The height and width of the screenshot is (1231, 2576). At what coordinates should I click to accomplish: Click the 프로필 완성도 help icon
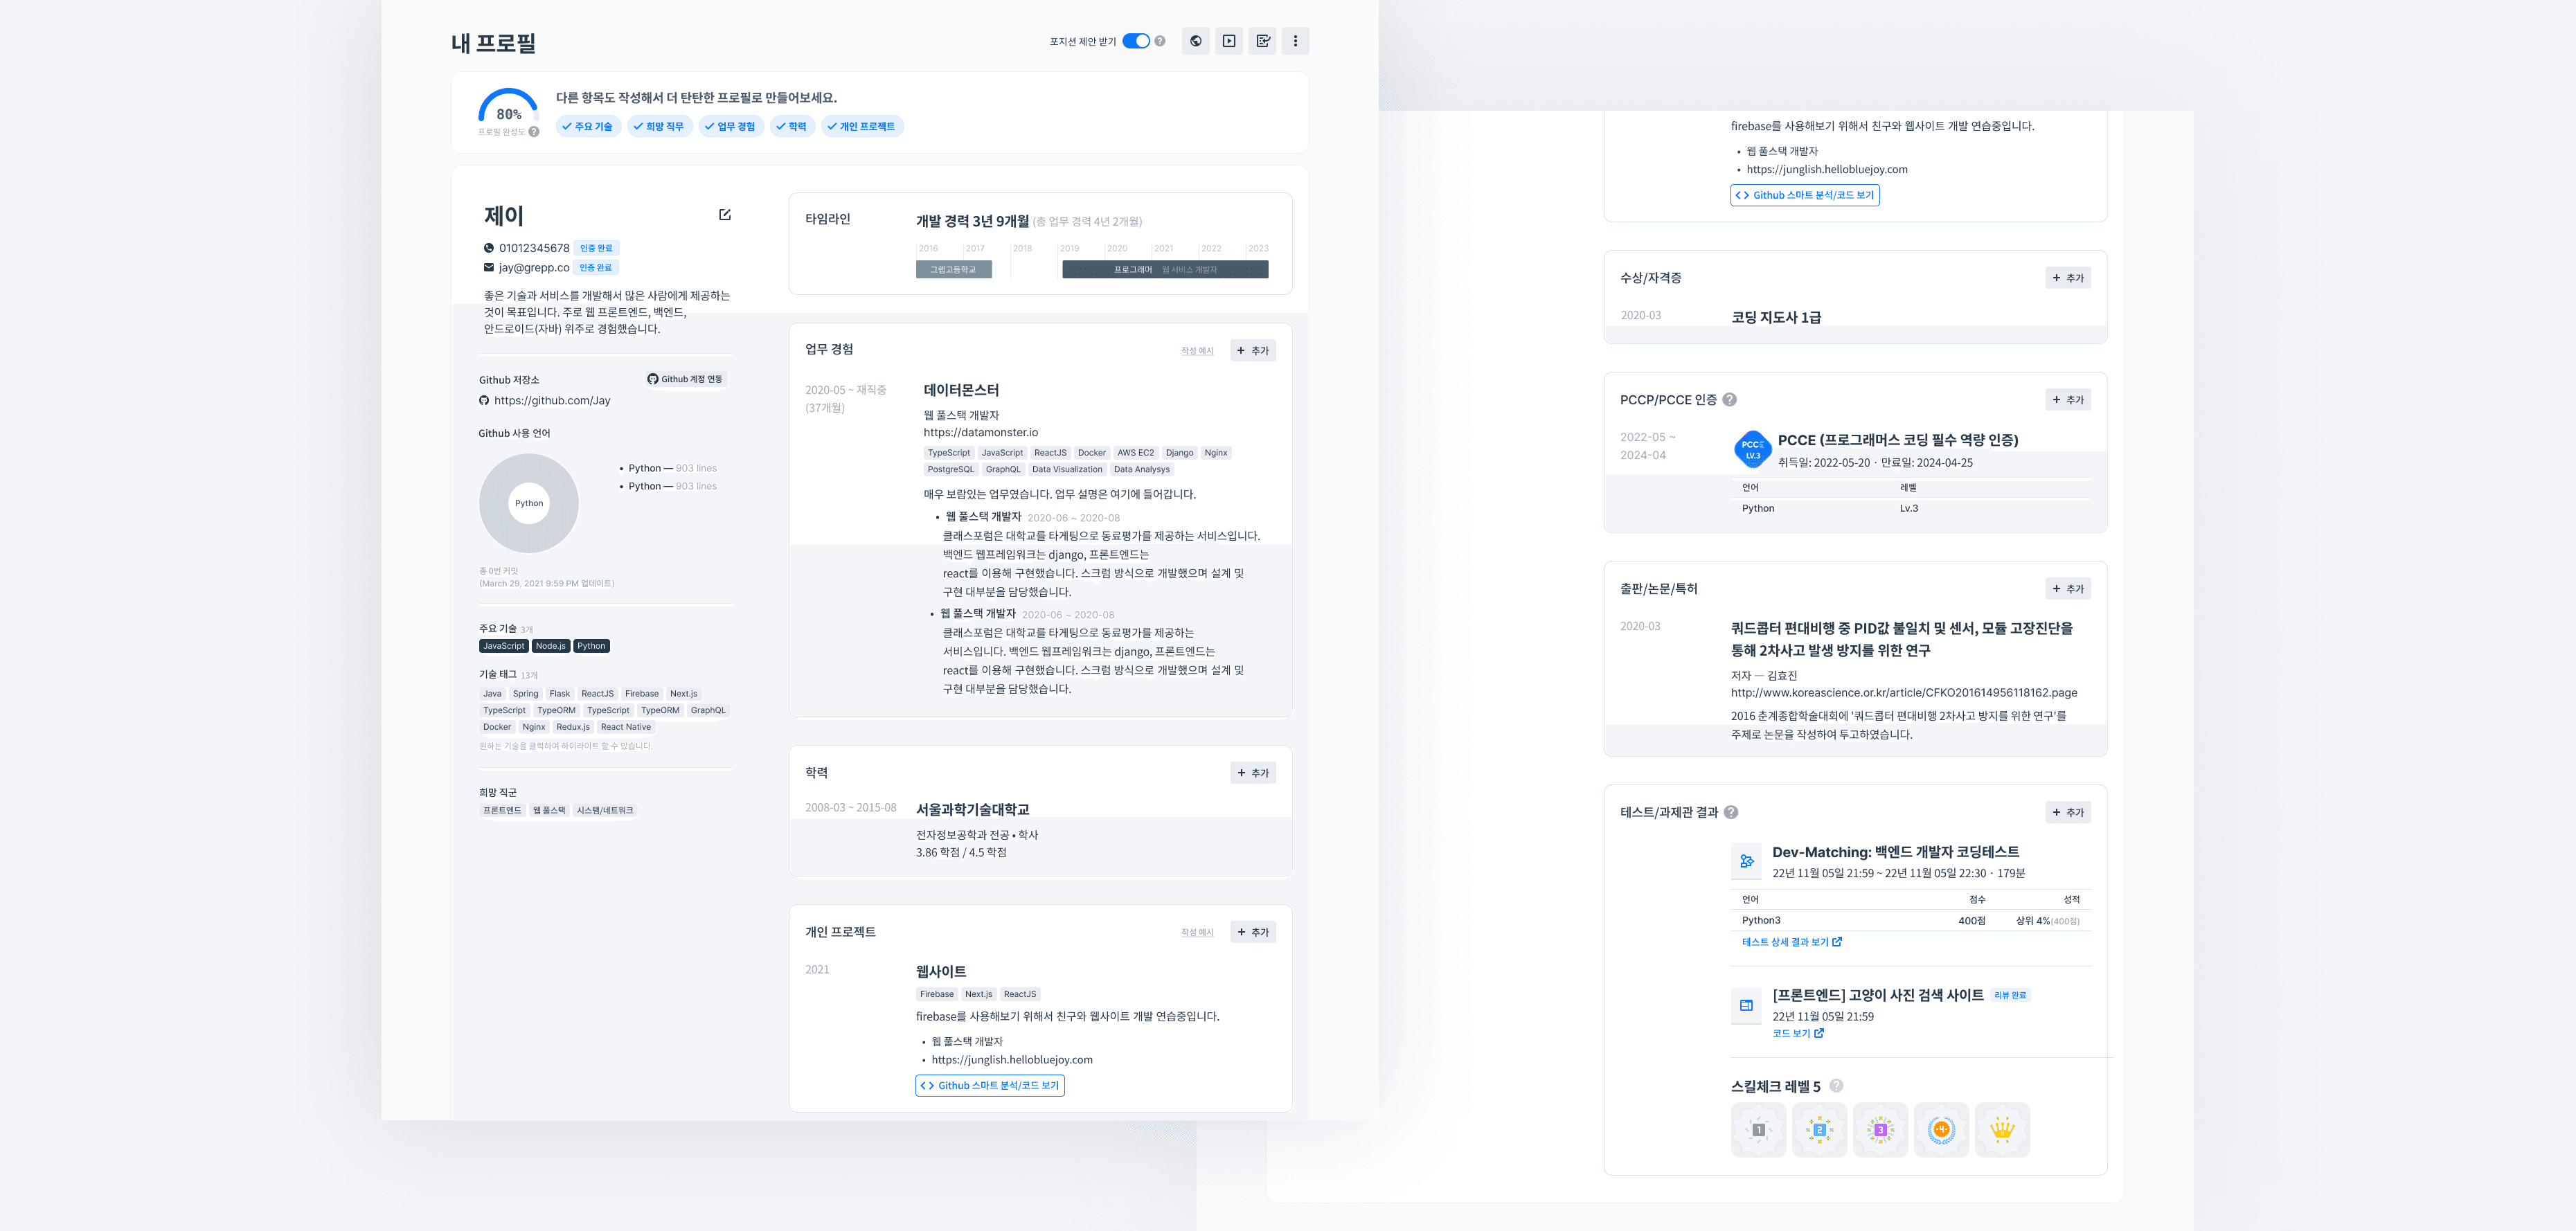534,132
